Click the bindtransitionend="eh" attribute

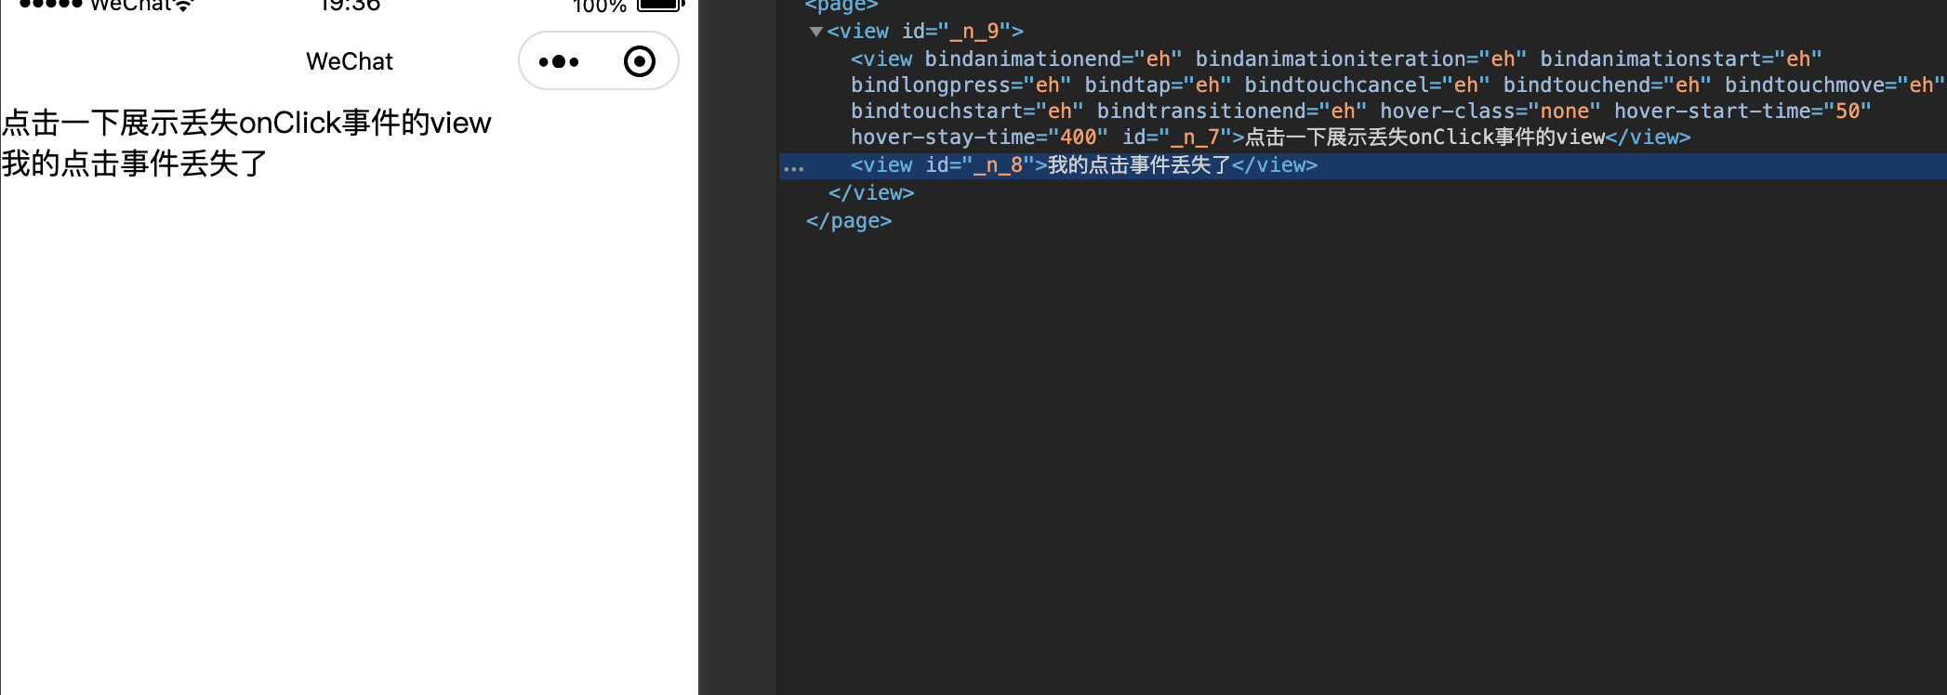tap(1232, 111)
